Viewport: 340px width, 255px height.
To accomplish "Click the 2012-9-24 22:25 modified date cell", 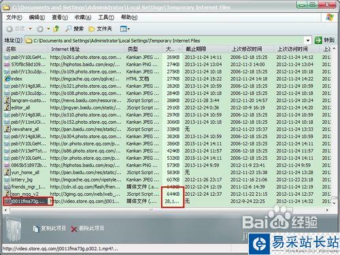I will coord(248,201).
